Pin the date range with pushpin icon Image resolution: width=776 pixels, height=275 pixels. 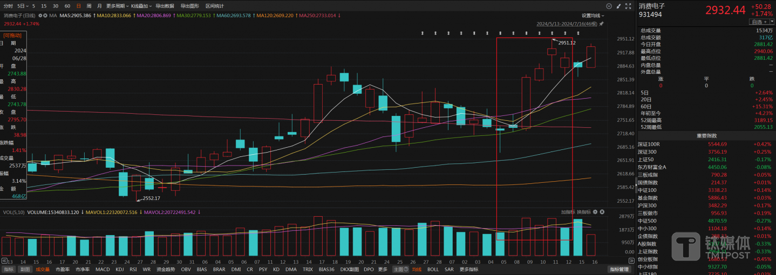[x=602, y=24]
